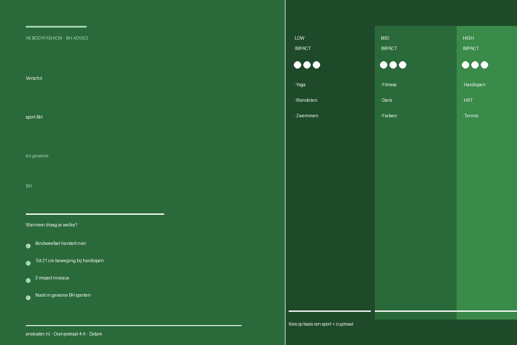Click the bullet beside Bindweefsel herstelt niet
Image resolution: width=517 pixels, height=345 pixels.
click(28, 246)
